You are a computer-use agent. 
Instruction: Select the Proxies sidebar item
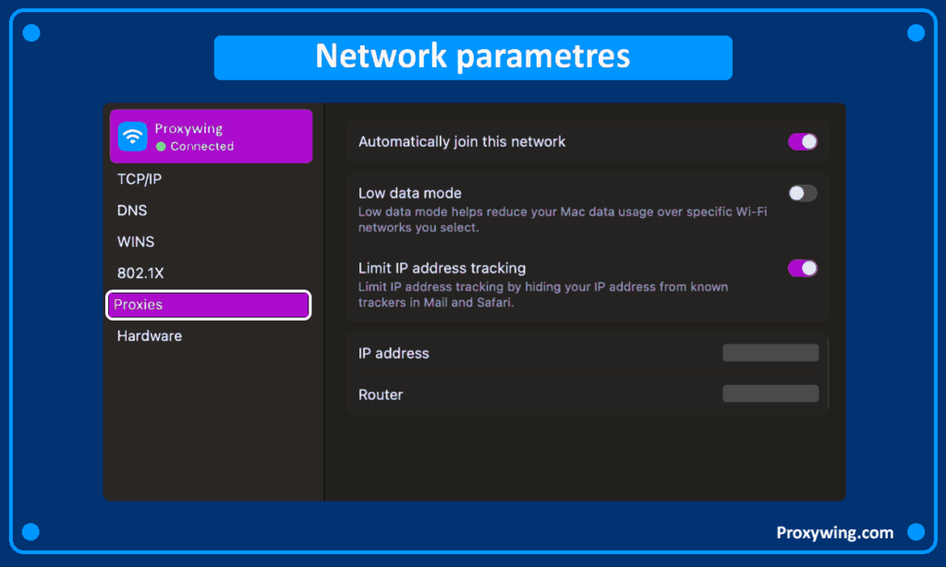[209, 305]
